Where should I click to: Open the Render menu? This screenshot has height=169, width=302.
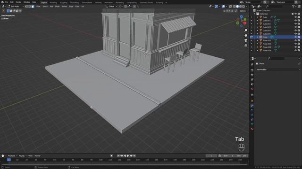pyautogui.click(x=18, y=2)
